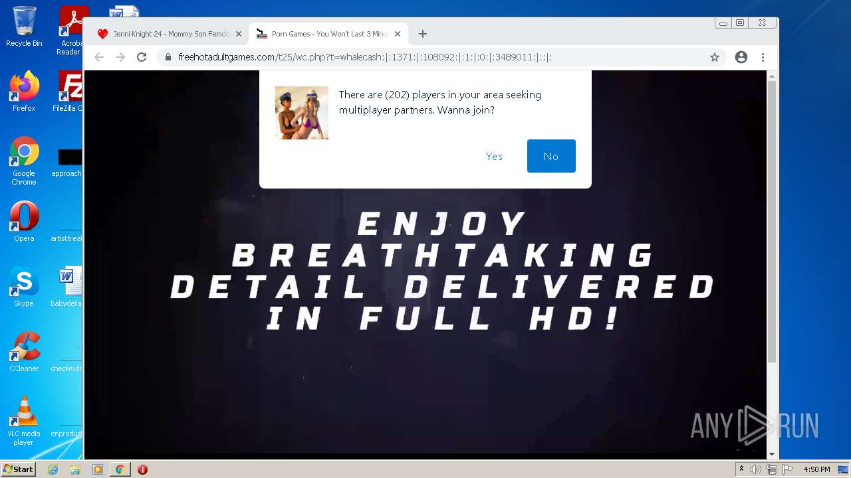View site security lock info

pos(168,57)
